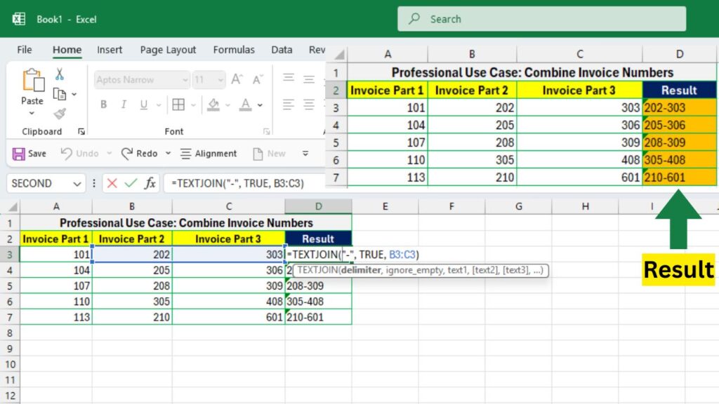Viewport: 719px width, 404px height.
Task: Click the Insert Function fx icon
Action: tap(150, 183)
